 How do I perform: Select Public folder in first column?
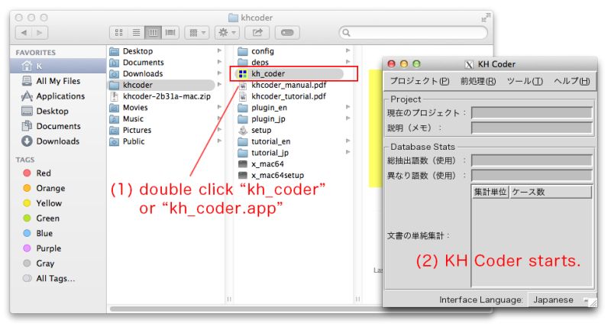click(x=134, y=141)
